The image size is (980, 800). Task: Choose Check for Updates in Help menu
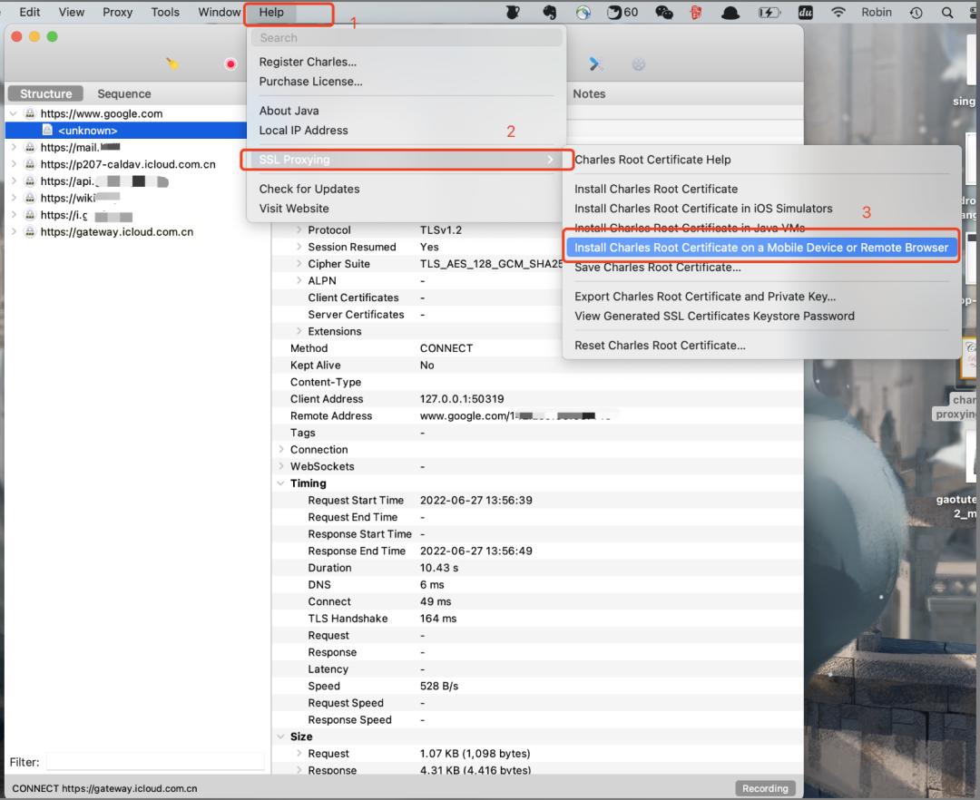(309, 189)
